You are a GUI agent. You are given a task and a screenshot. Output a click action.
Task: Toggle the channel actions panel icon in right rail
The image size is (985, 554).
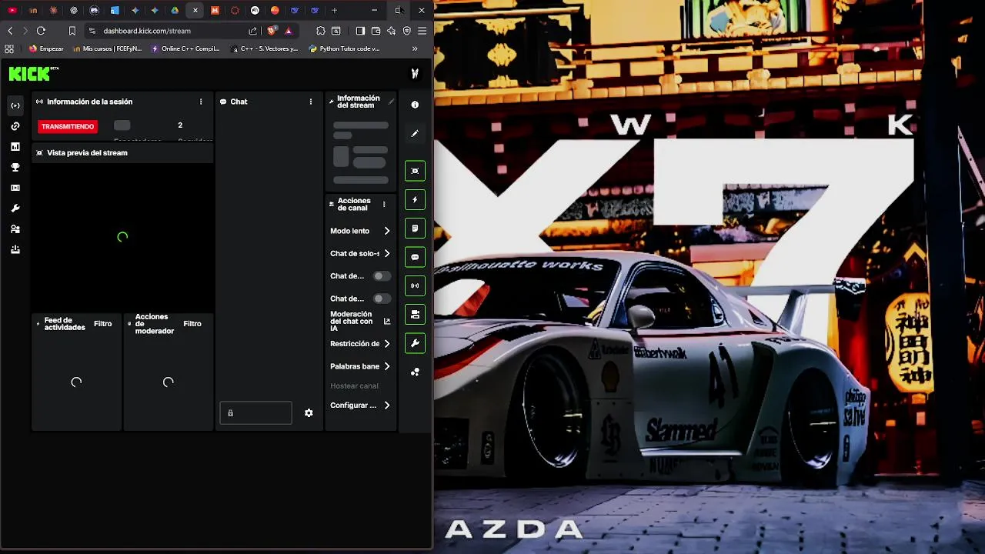coord(415,314)
